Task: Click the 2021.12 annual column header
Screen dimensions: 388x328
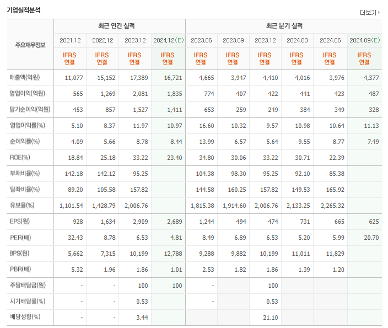Action: coord(71,40)
